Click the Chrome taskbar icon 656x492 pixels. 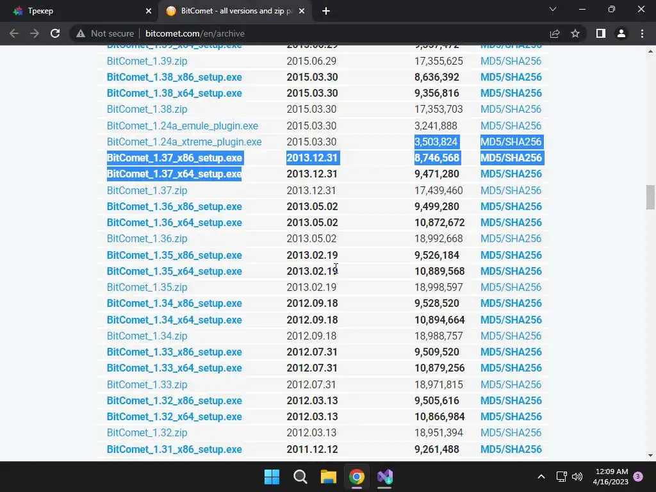[357, 477]
